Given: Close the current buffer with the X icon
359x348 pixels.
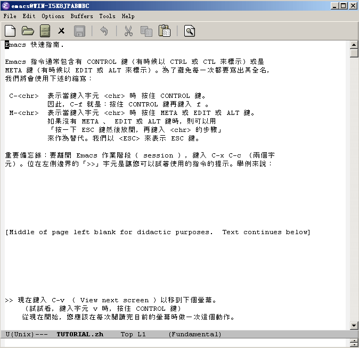Looking at the screenshot, I should click(61, 31).
